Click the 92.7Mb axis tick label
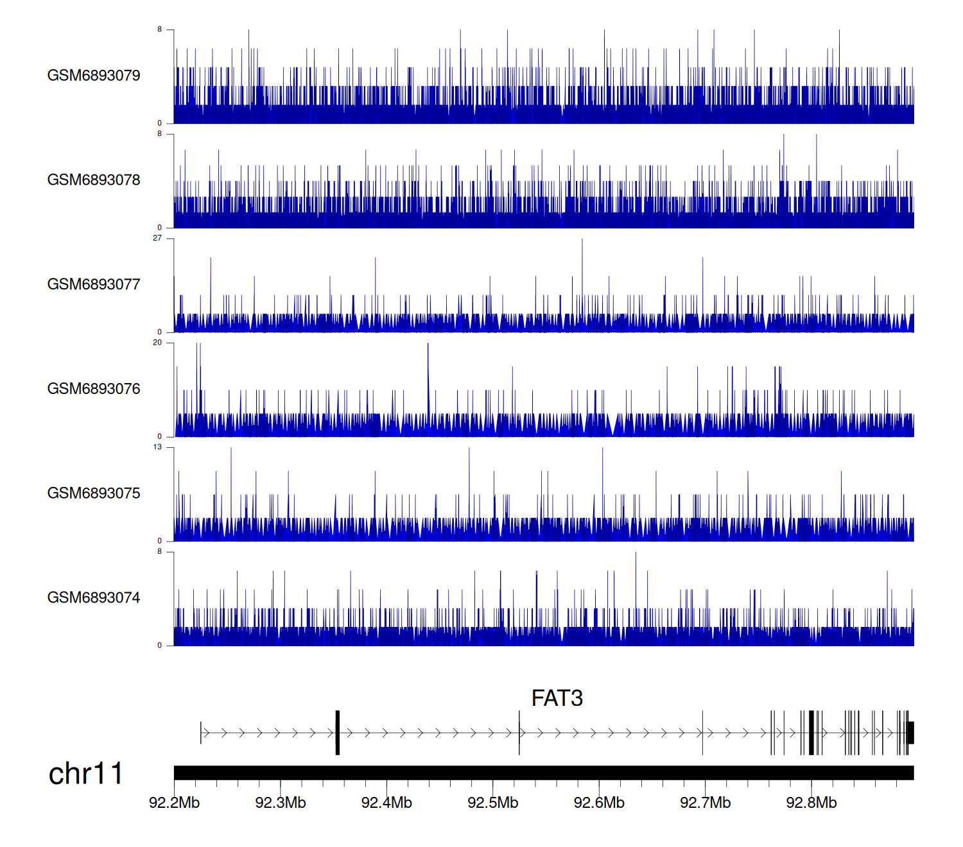 click(705, 803)
